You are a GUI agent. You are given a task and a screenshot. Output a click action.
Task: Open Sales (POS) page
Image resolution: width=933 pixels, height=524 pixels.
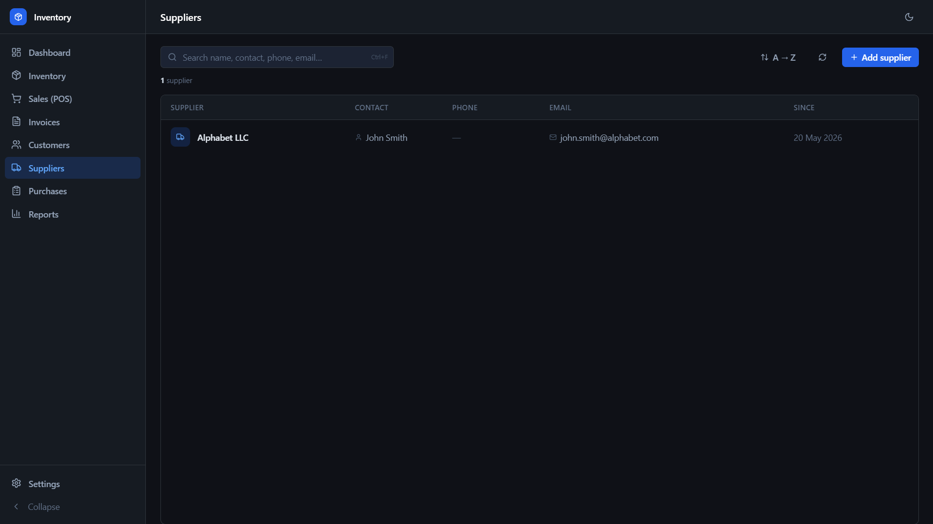[x=72, y=99]
